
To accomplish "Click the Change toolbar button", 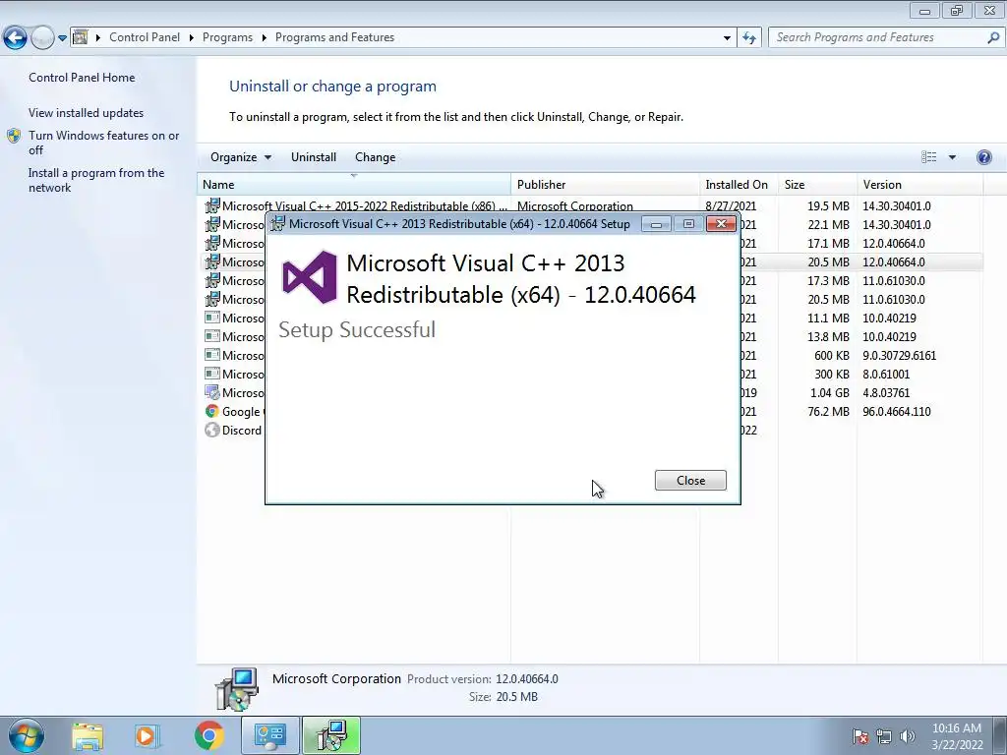I will click(375, 157).
